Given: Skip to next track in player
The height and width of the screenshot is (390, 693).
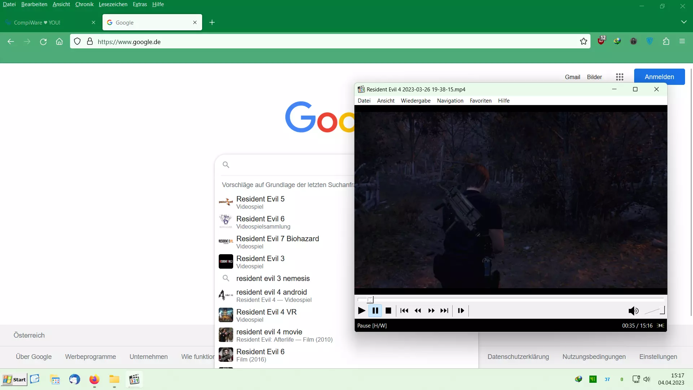Looking at the screenshot, I should click(444, 311).
